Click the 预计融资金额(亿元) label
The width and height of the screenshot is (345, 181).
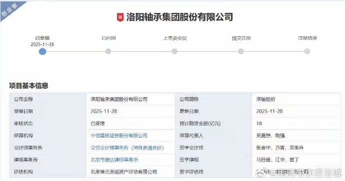[200, 124]
